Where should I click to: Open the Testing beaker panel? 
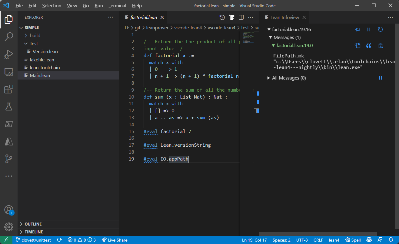point(9,106)
